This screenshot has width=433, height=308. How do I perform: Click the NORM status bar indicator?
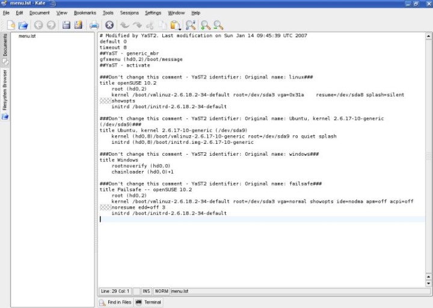click(162, 291)
